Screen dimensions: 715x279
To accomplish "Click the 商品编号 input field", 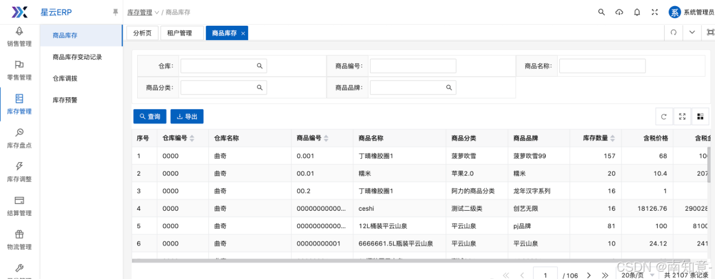I will [413, 66].
